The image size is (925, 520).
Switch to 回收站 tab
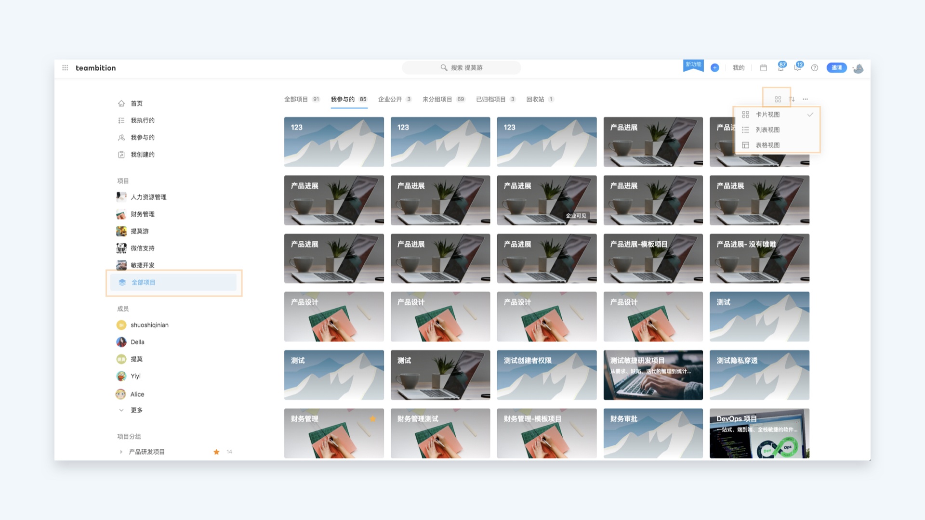click(540, 99)
